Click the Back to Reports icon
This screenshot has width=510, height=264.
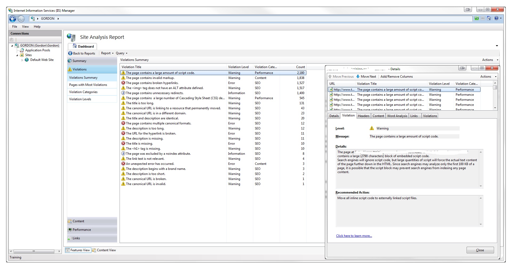(x=70, y=53)
